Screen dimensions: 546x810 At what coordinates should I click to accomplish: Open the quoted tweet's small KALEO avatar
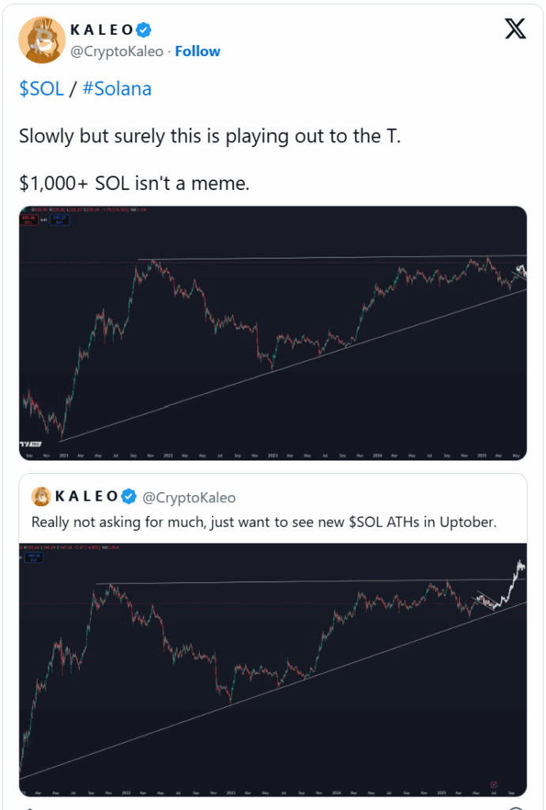point(41,497)
